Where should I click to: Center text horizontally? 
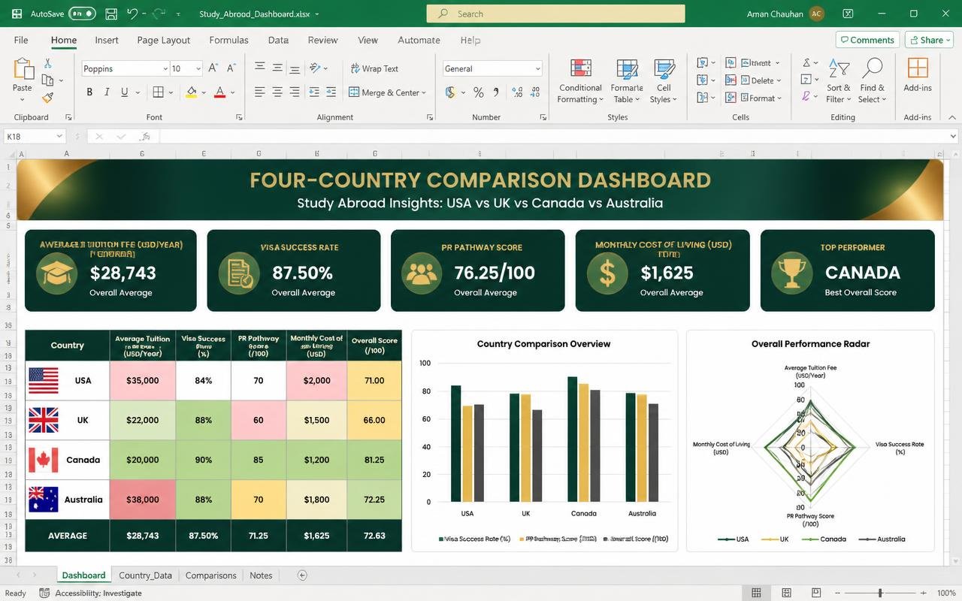[277, 92]
